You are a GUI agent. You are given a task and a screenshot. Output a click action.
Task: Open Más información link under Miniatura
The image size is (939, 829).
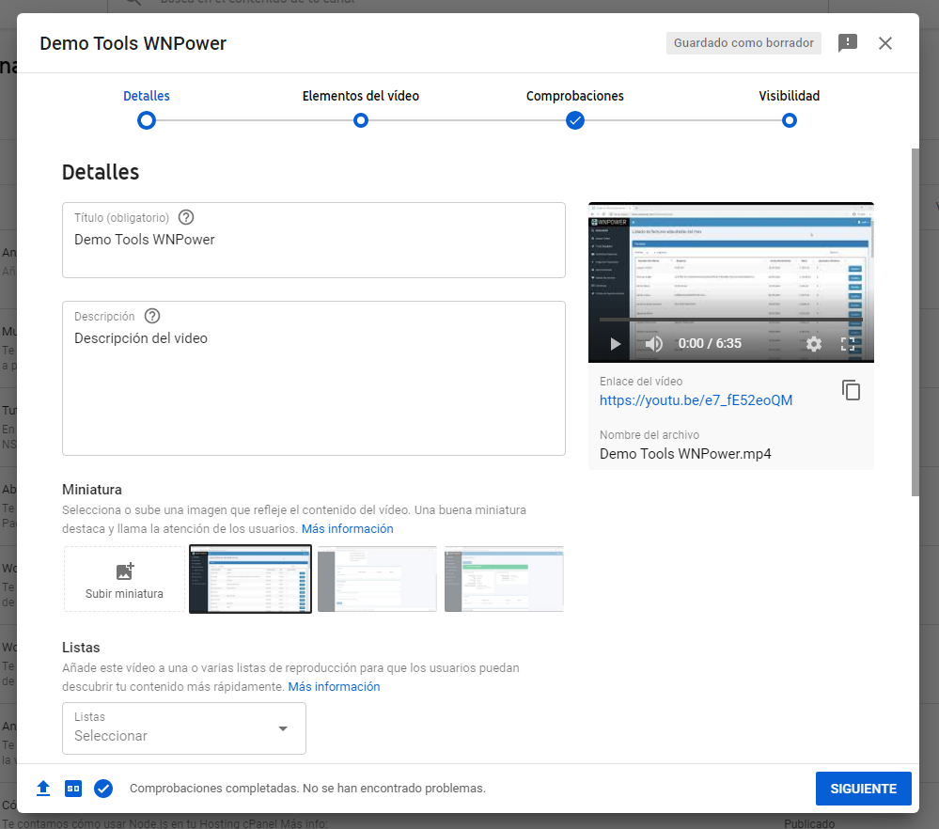(348, 528)
